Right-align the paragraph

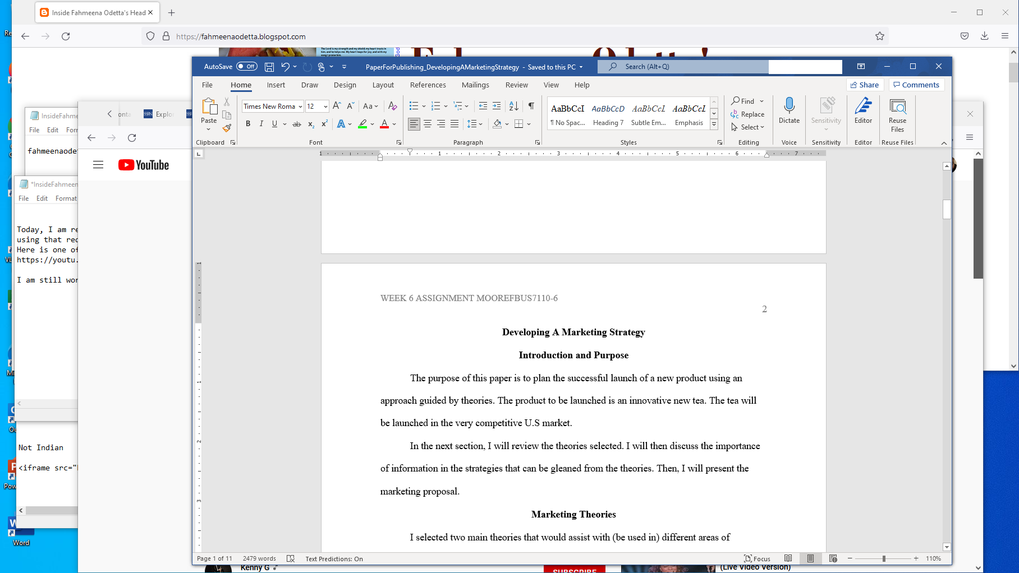click(441, 124)
